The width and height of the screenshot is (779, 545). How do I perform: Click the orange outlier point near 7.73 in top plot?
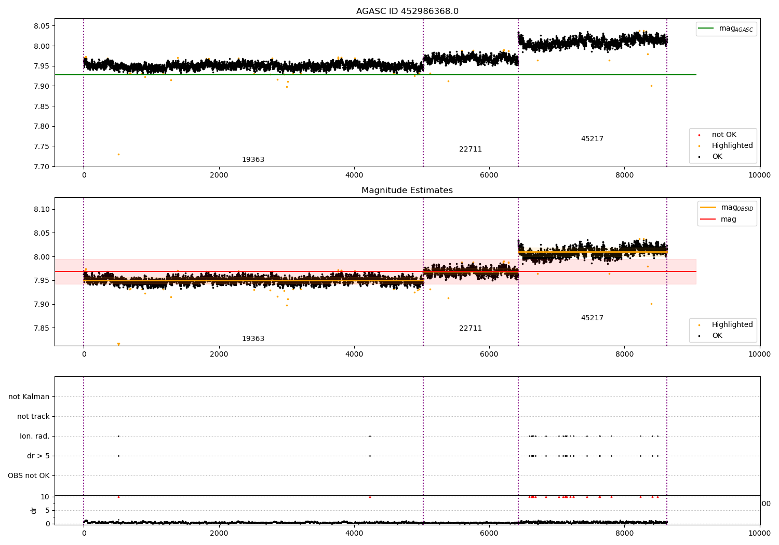point(118,154)
